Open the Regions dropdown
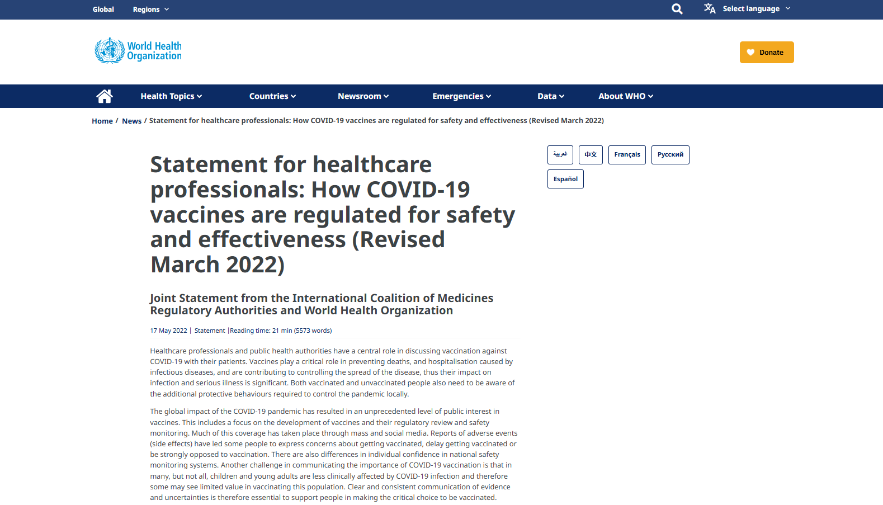 click(x=151, y=10)
